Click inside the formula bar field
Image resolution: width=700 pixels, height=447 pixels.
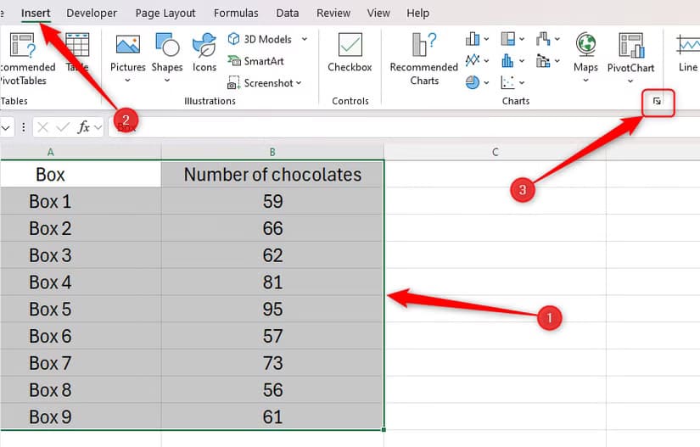(x=404, y=127)
